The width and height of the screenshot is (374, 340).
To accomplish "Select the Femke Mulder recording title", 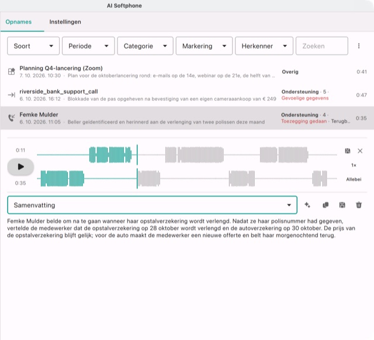I will point(39,115).
